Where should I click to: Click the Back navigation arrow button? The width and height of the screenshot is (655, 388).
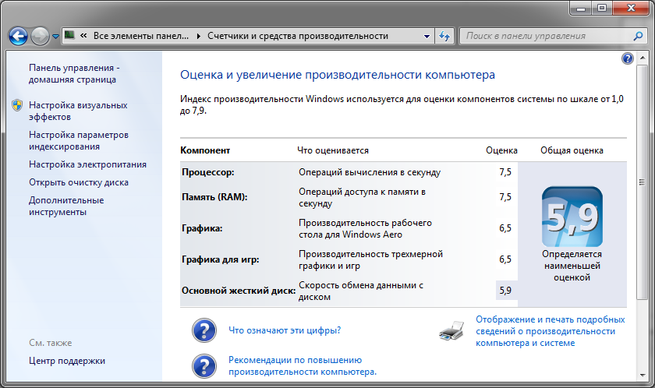click(x=19, y=36)
